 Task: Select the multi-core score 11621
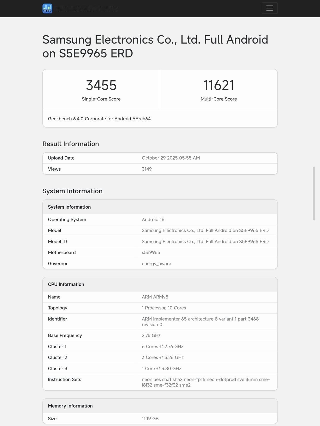click(218, 85)
